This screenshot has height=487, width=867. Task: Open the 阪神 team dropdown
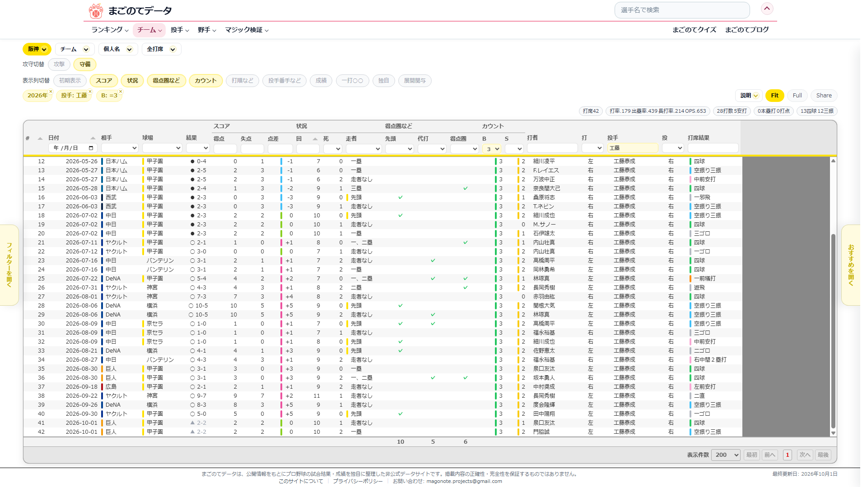(x=37, y=49)
